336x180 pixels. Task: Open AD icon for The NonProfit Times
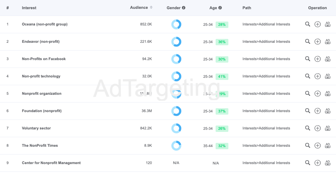(328, 146)
